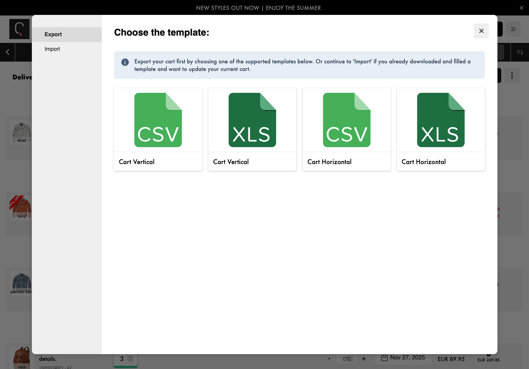Switch to the Import tab
Screen dimensions: 529x369
coord(52,49)
